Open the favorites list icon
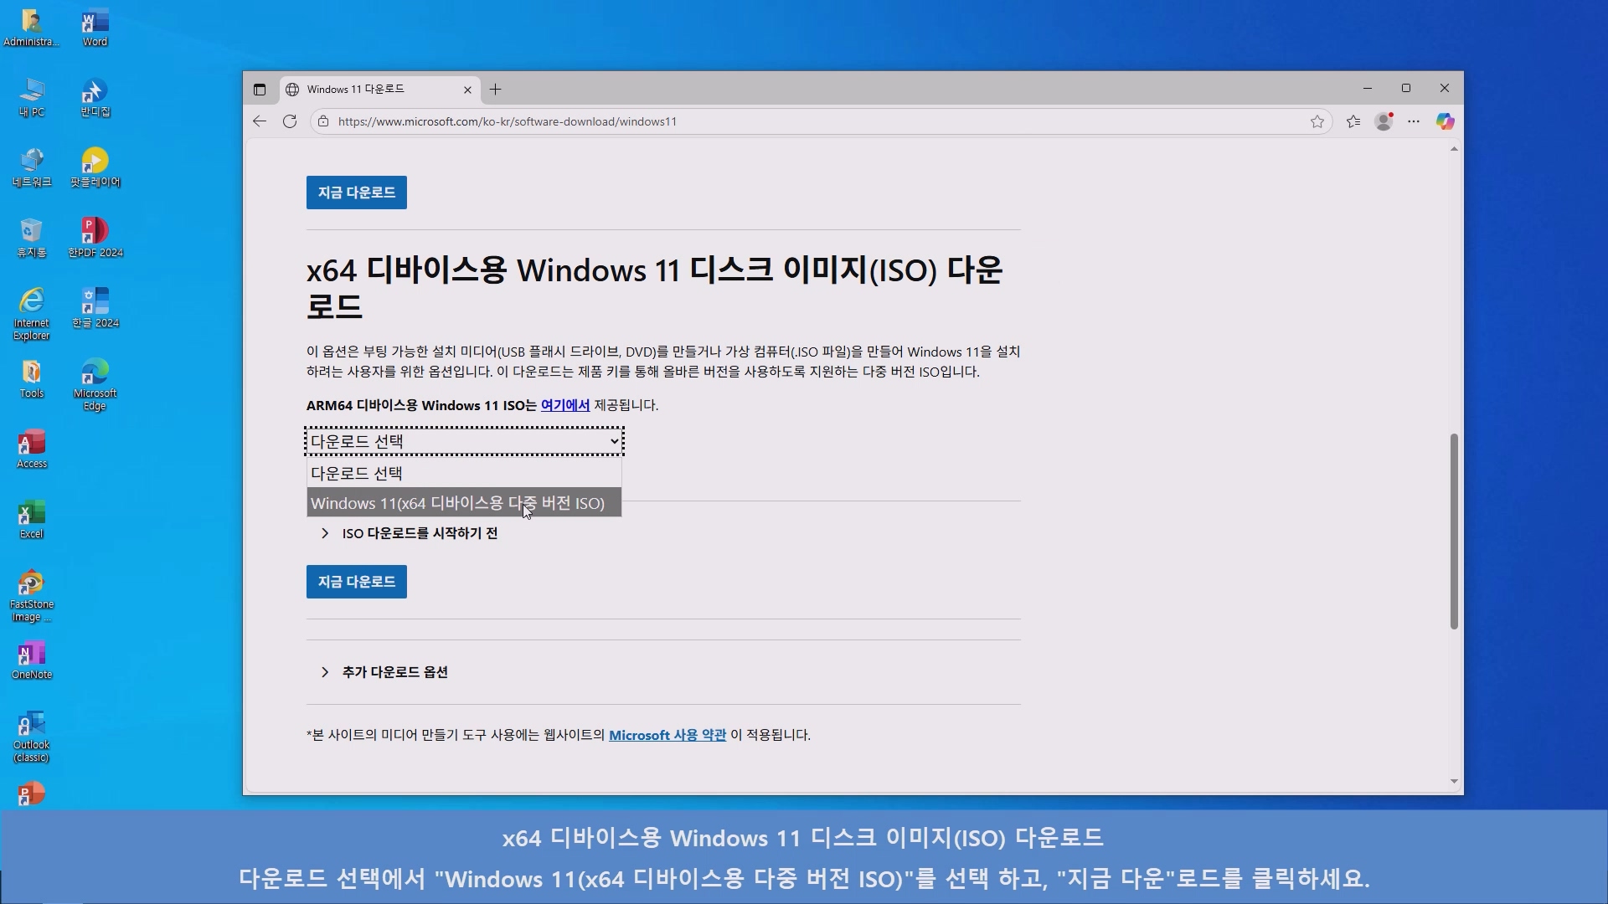The width and height of the screenshot is (1608, 904). coord(1353,121)
